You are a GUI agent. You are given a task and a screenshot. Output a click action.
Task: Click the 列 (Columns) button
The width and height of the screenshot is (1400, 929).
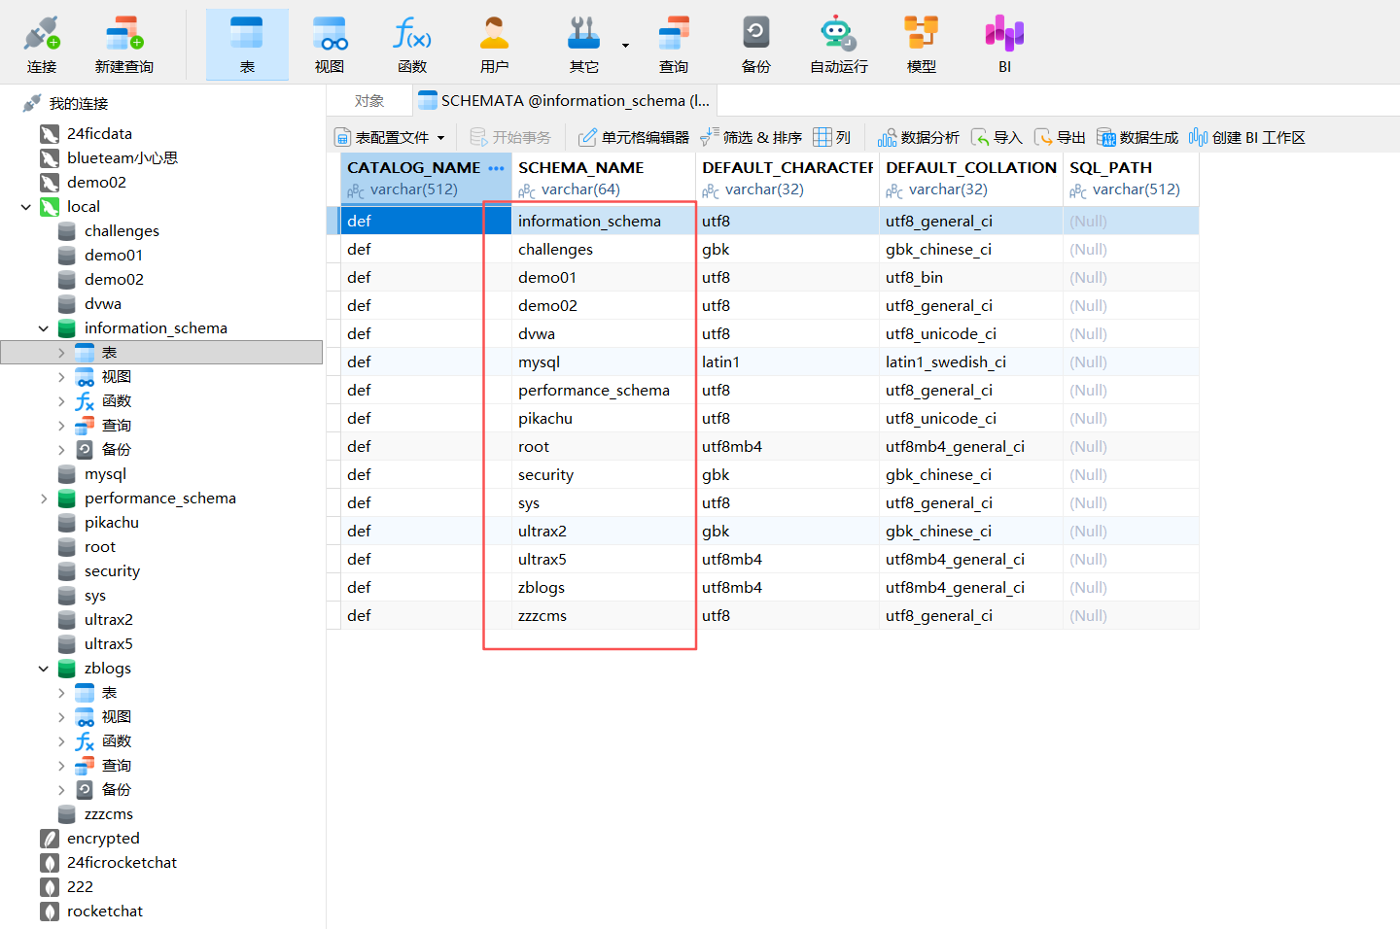tap(832, 137)
